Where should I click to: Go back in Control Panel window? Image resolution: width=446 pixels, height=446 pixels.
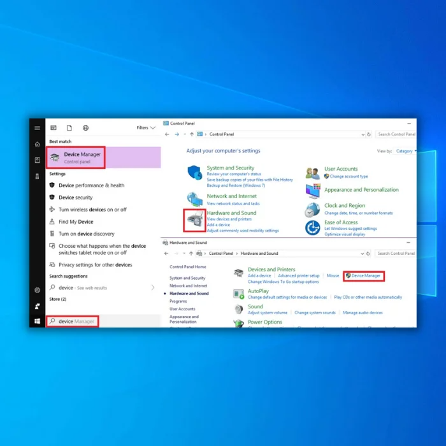(x=167, y=134)
